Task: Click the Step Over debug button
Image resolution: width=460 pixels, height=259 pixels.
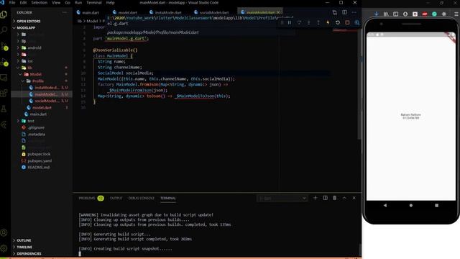Action: 299,22
